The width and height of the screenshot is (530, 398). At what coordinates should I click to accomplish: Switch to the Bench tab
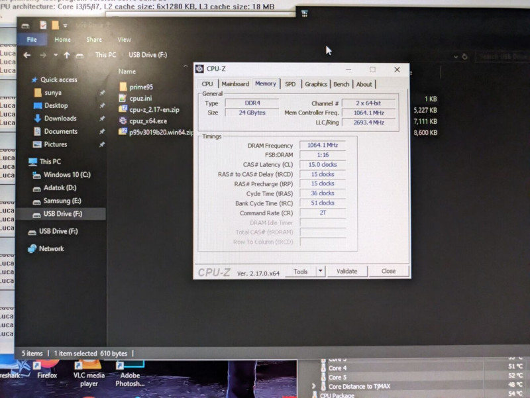coord(341,84)
